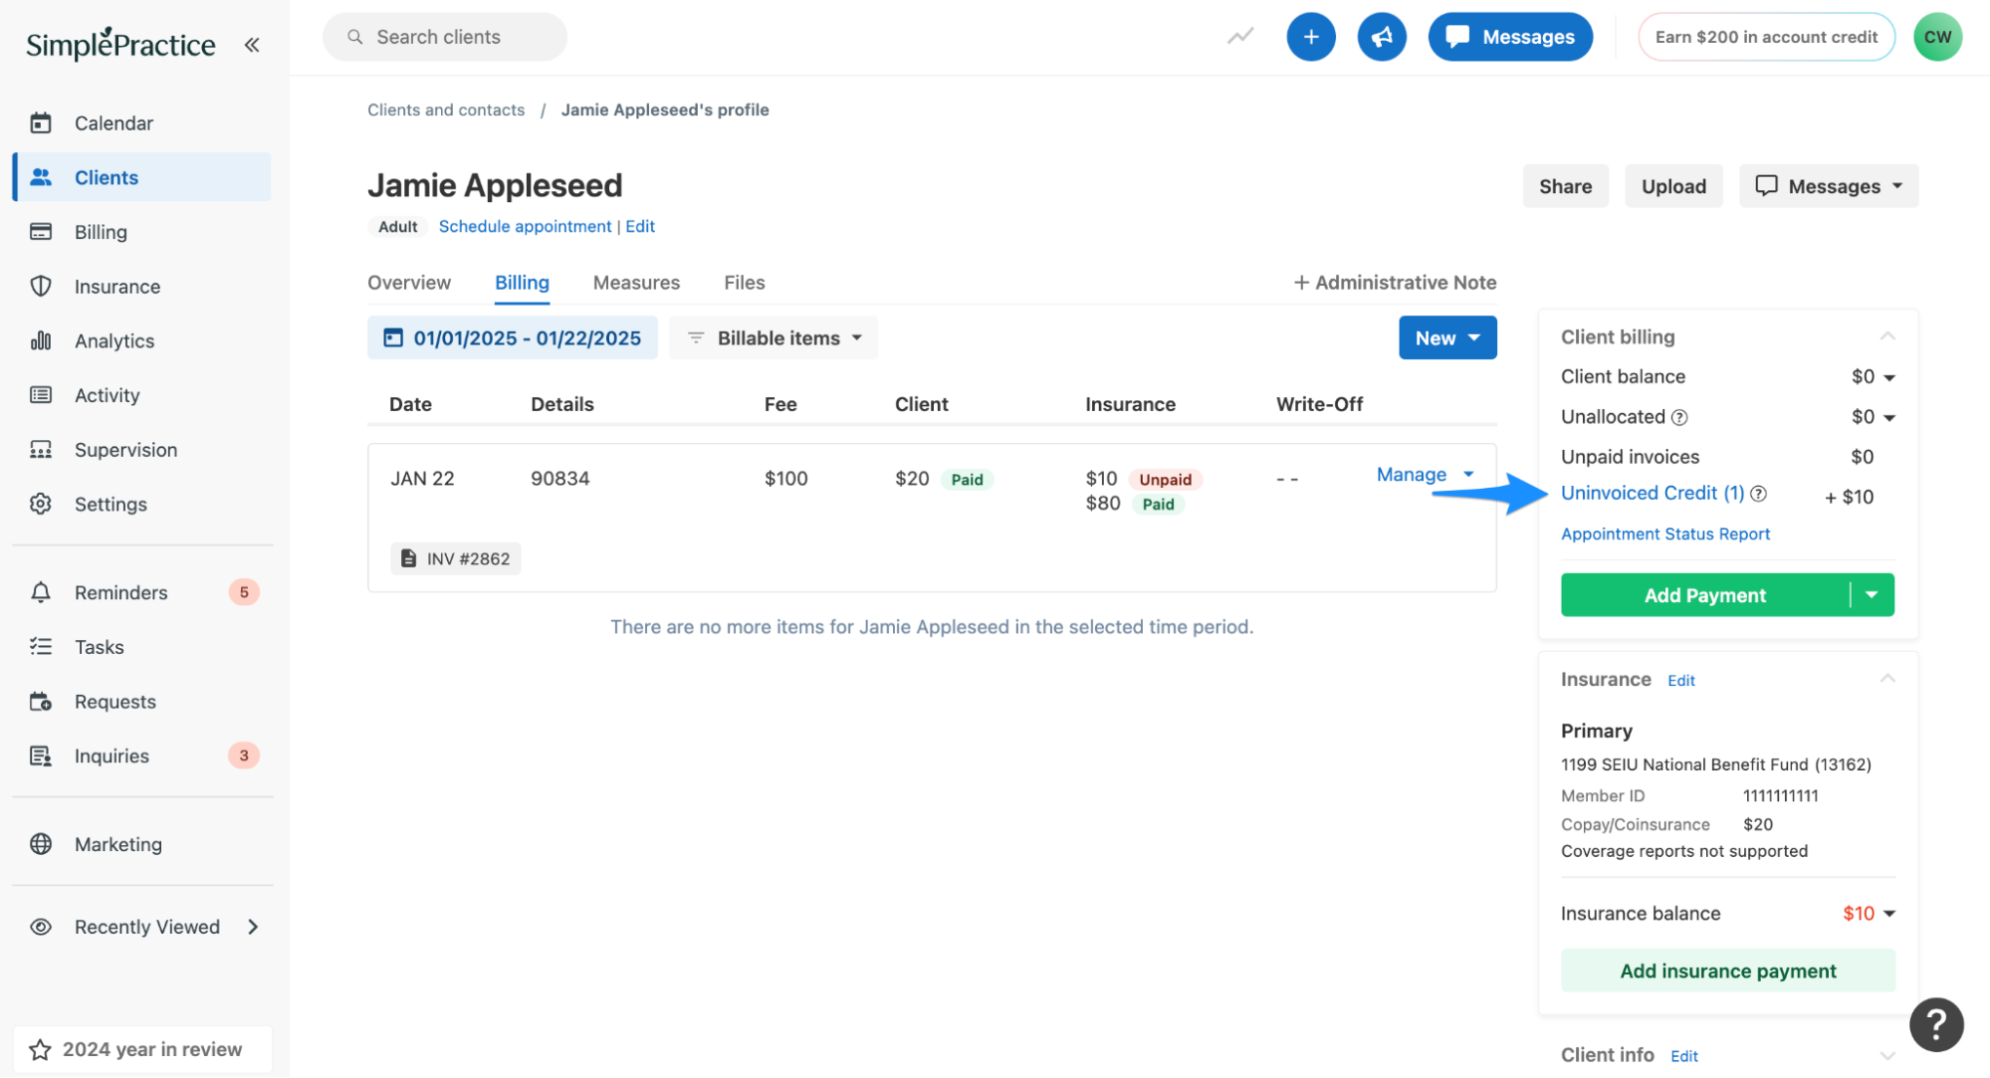
Task: Click the SimplePractice logo
Action: tap(120, 44)
